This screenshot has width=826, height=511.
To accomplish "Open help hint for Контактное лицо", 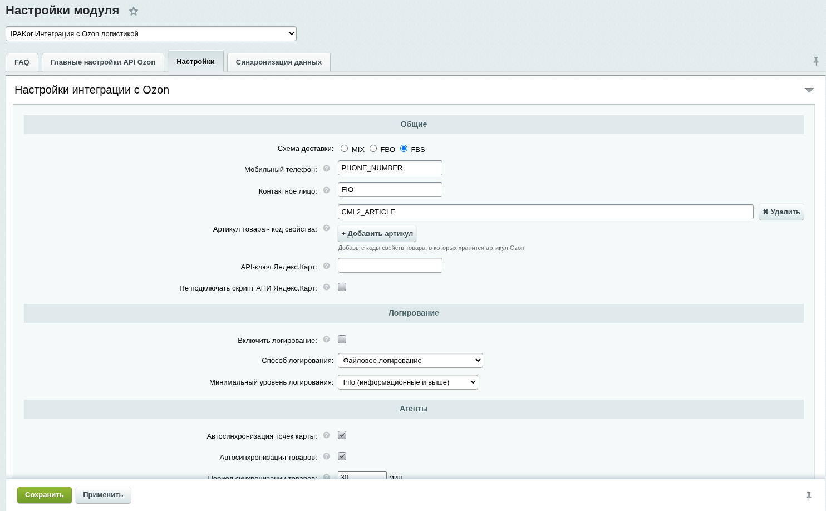I will tap(327, 190).
